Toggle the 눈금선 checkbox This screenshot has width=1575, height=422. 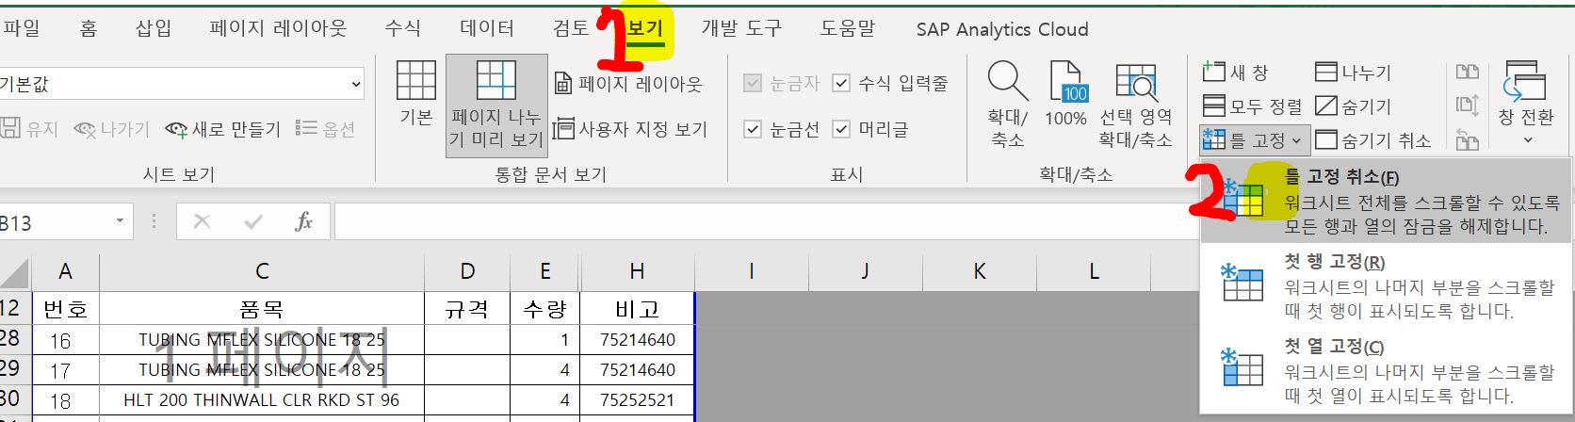click(x=753, y=129)
